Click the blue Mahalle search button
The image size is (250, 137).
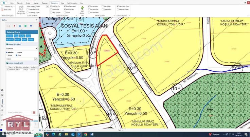16,36
